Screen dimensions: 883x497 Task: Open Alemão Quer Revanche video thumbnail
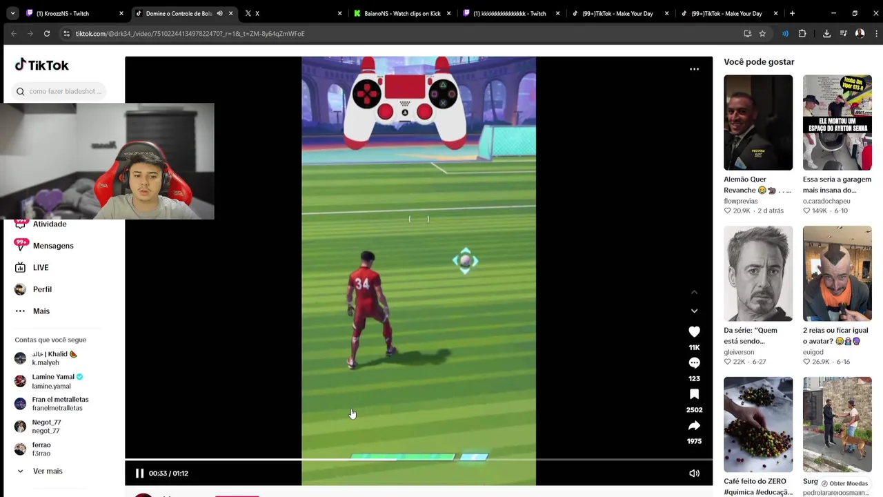point(758,122)
